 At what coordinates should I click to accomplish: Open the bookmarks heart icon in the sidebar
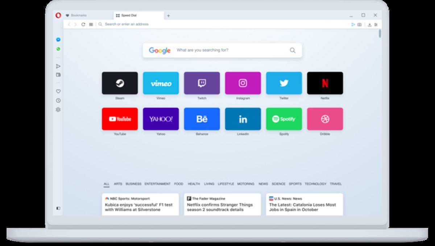pyautogui.click(x=58, y=92)
